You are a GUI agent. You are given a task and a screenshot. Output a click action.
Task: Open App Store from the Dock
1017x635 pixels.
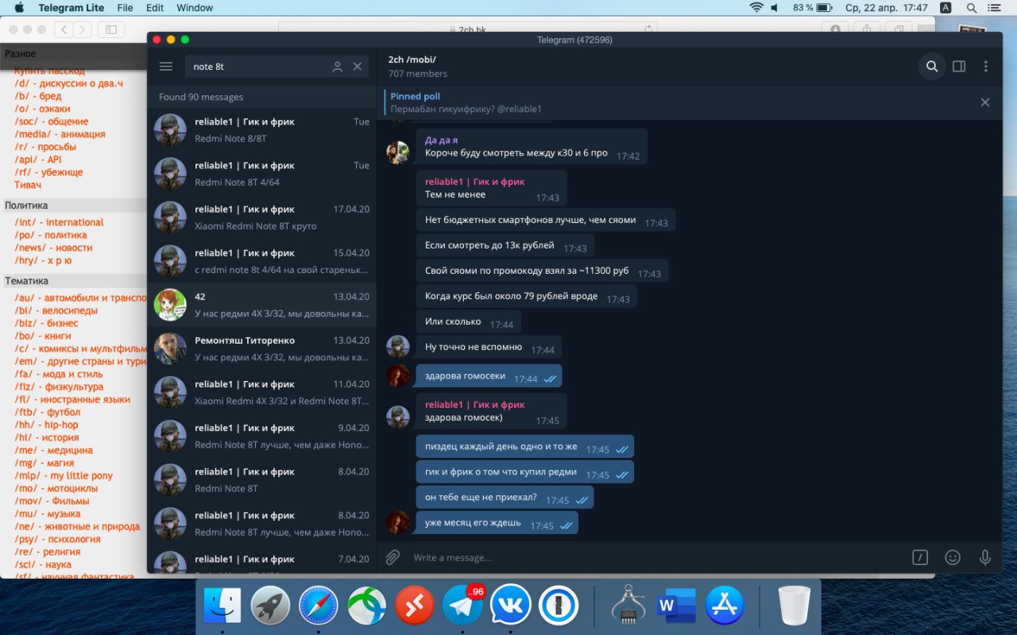pyautogui.click(x=725, y=606)
